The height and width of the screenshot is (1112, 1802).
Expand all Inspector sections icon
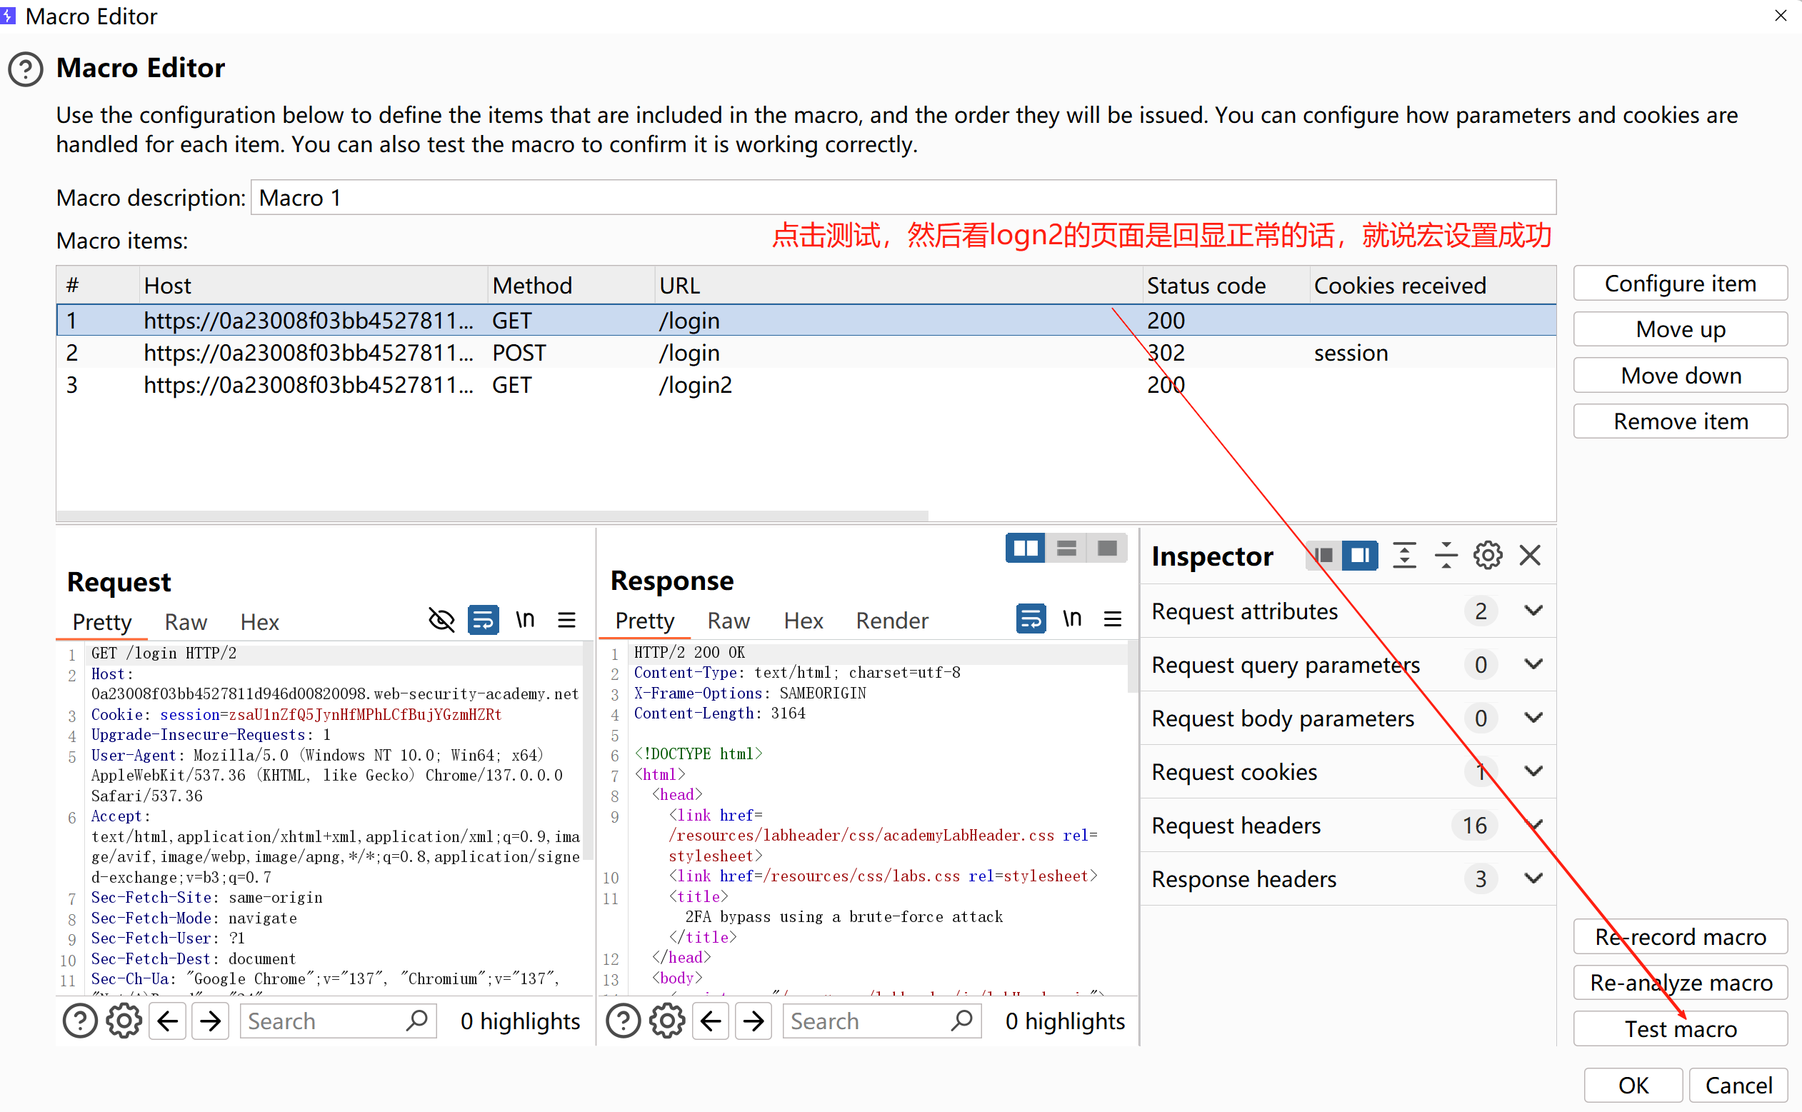1404,555
